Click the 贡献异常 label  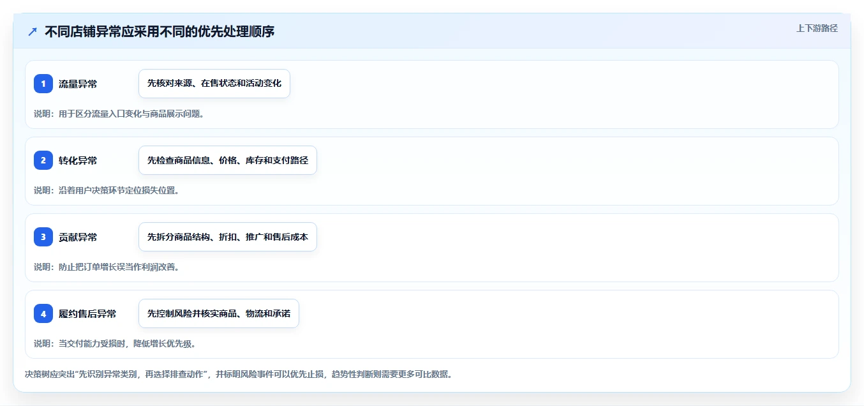pos(78,237)
